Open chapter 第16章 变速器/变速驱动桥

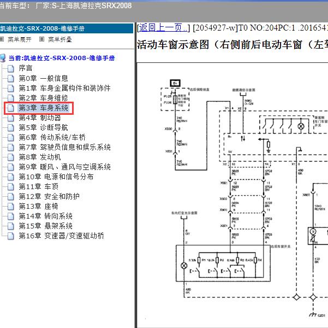[61, 236]
